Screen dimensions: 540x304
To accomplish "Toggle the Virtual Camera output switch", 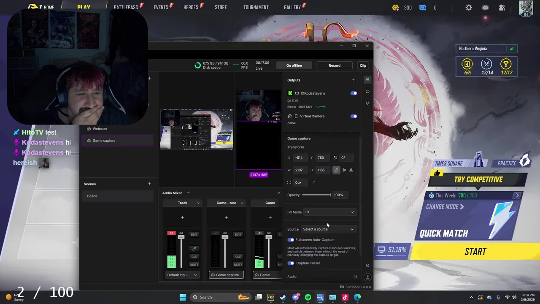I will pyautogui.click(x=354, y=116).
